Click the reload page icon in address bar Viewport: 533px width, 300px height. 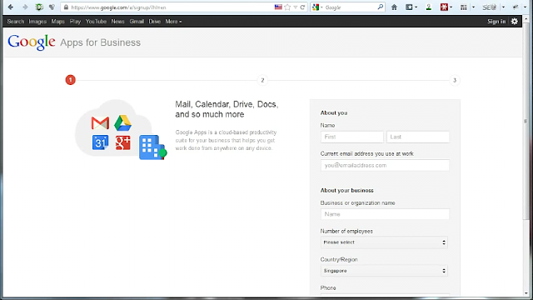pos(302,7)
